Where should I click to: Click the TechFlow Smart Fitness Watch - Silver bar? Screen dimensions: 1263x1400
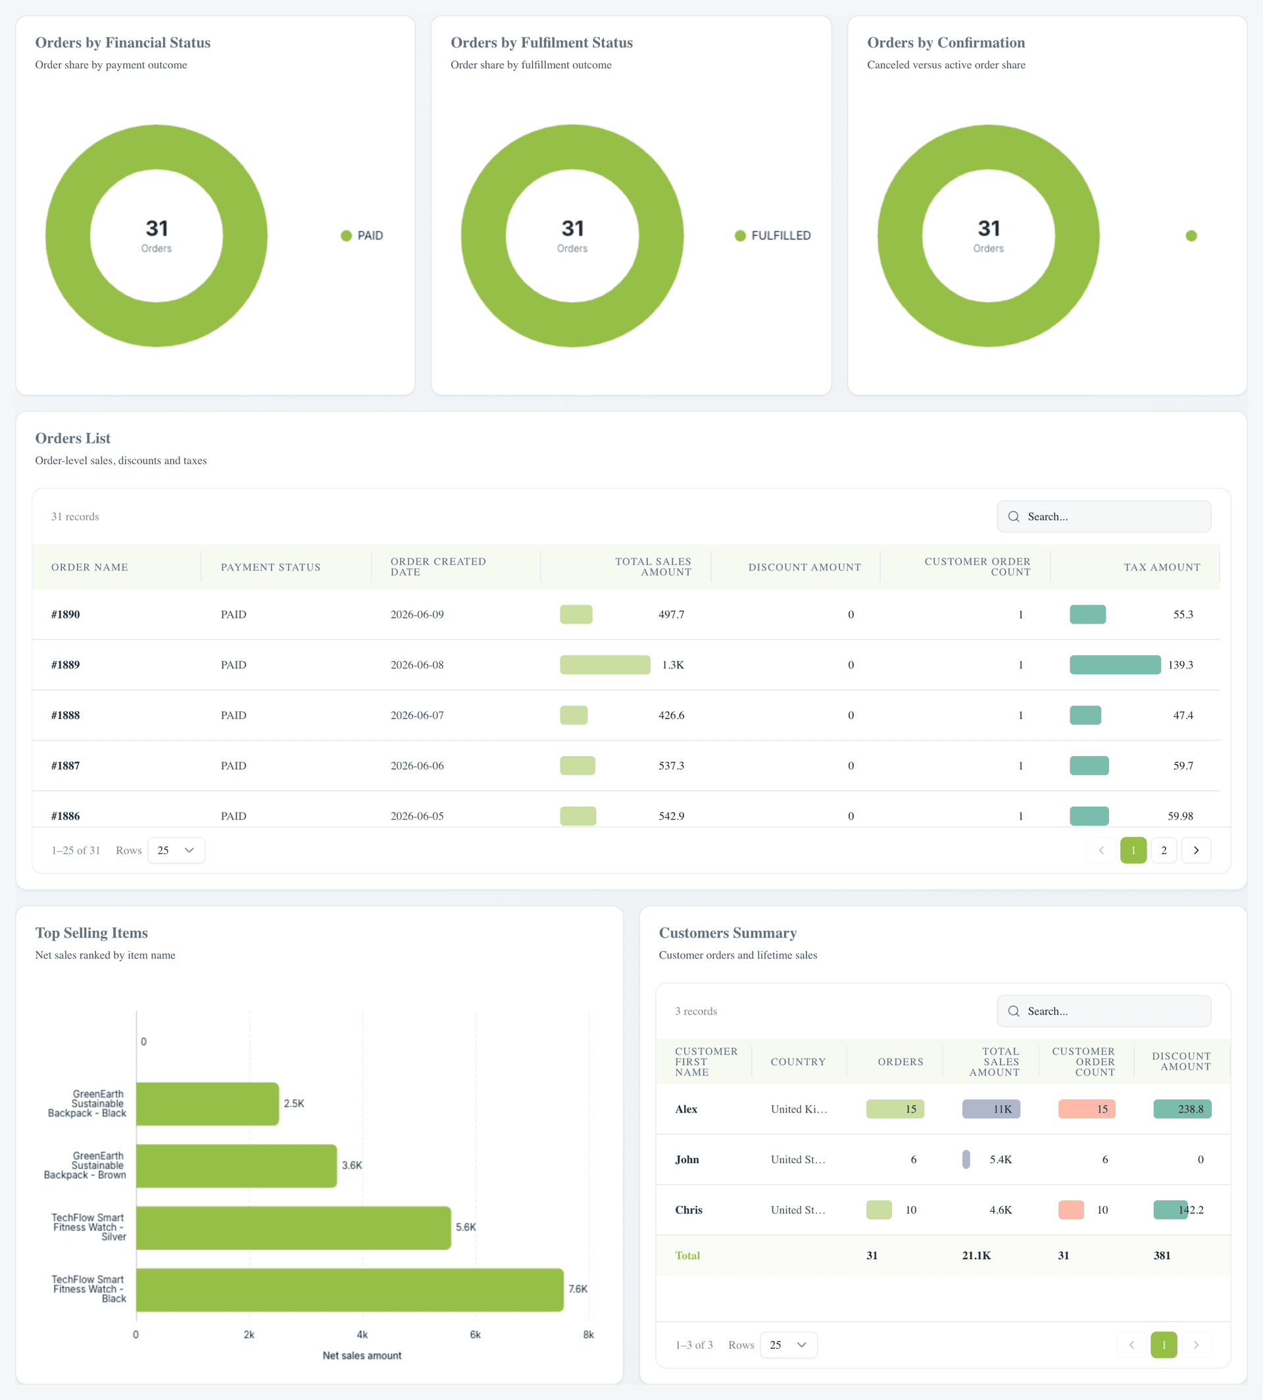[293, 1228]
